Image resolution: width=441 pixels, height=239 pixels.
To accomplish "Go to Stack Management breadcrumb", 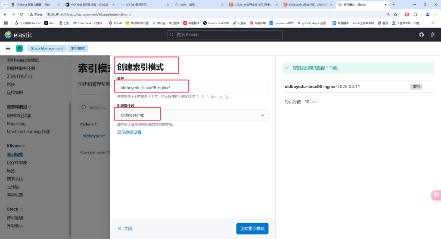I will click(47, 49).
